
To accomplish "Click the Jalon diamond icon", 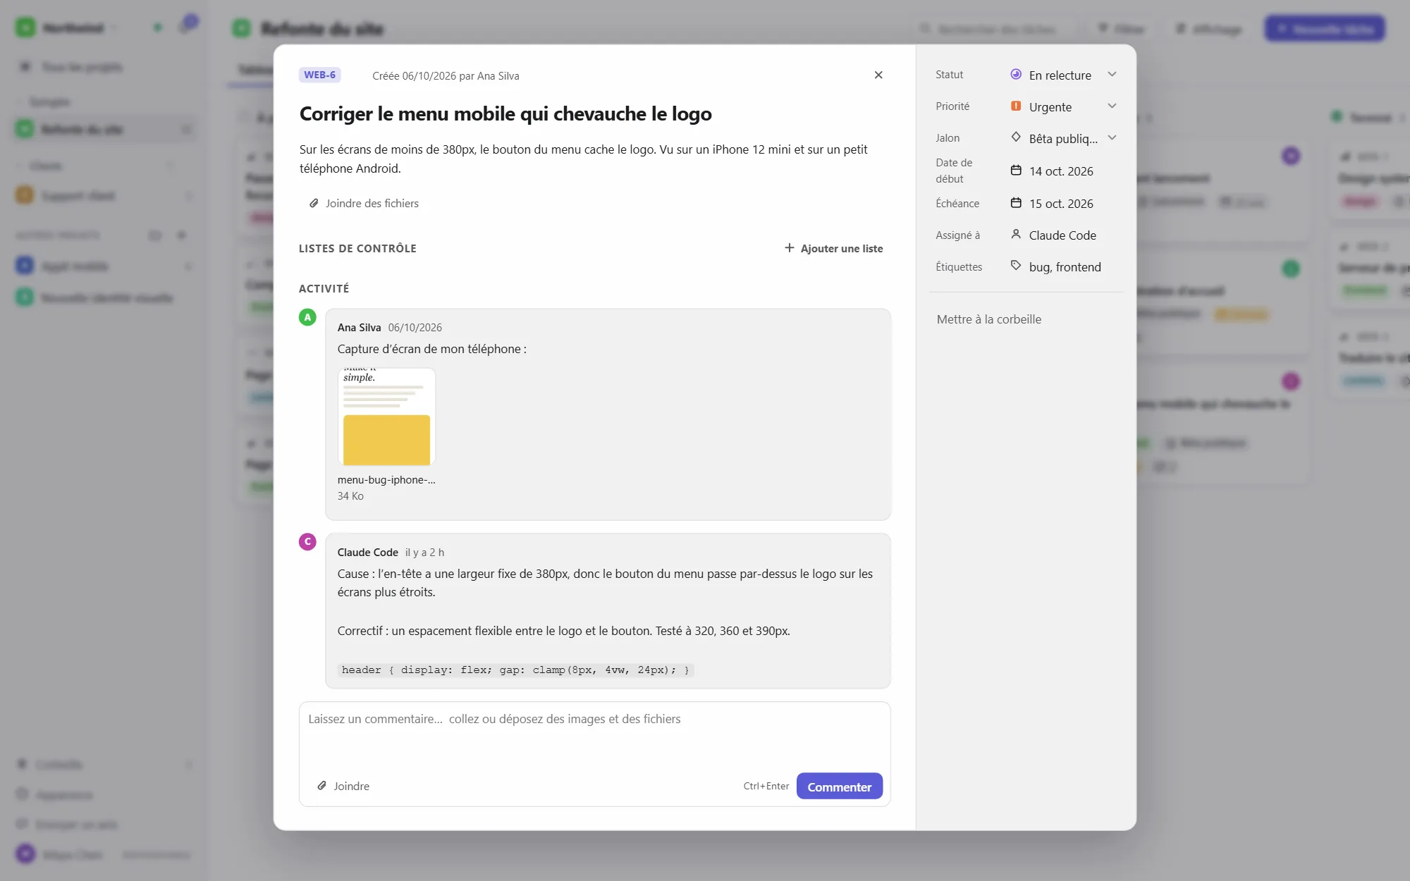I will [x=1016, y=137].
